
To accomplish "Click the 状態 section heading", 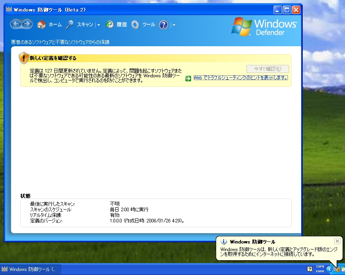I will (25, 196).
